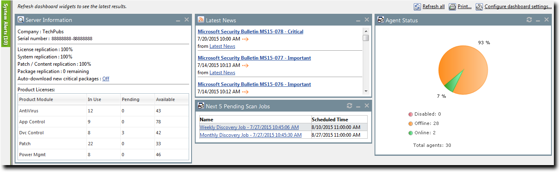
Task: Click the Print printer icon
Action: (x=452, y=6)
